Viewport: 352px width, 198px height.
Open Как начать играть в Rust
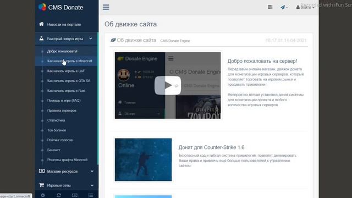pyautogui.click(x=66, y=91)
